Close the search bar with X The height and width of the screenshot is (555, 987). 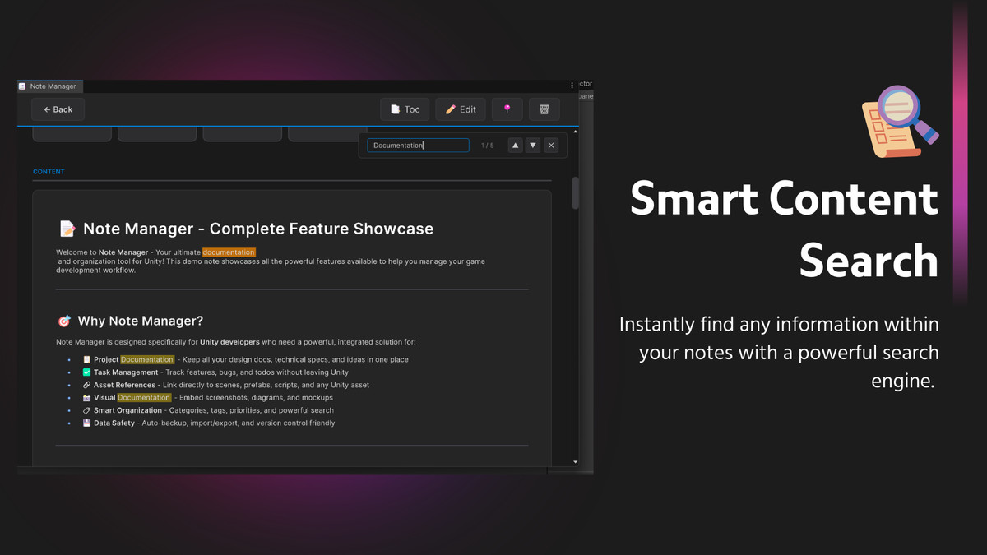tap(551, 146)
